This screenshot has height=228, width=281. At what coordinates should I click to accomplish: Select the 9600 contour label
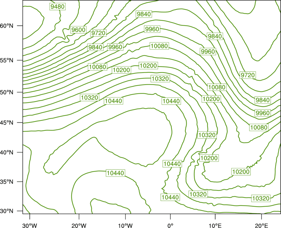[x=78, y=30]
